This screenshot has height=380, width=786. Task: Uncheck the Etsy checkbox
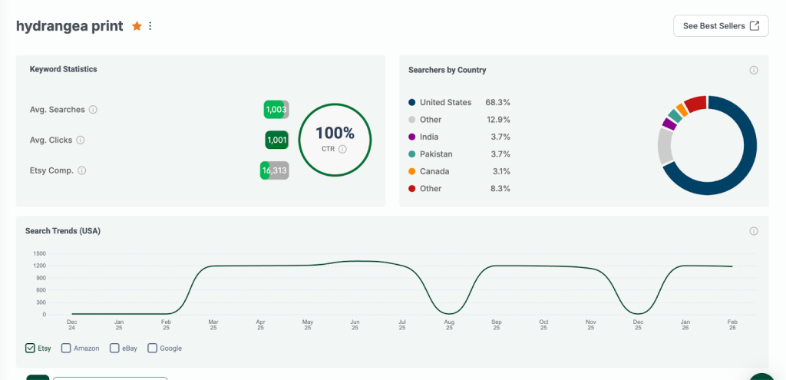click(x=30, y=348)
